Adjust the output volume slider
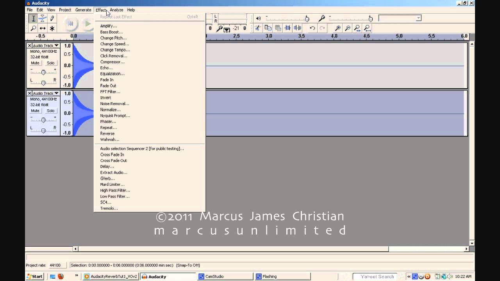 (x=307, y=18)
